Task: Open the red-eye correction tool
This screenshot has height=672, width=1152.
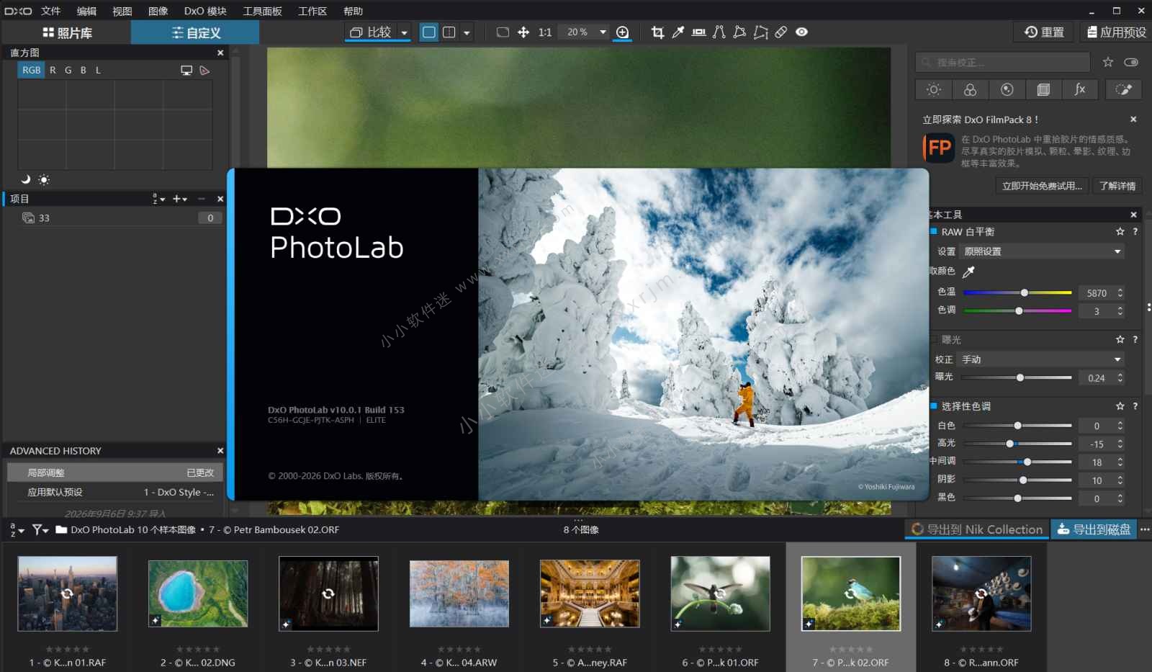Action: pyautogui.click(x=801, y=32)
